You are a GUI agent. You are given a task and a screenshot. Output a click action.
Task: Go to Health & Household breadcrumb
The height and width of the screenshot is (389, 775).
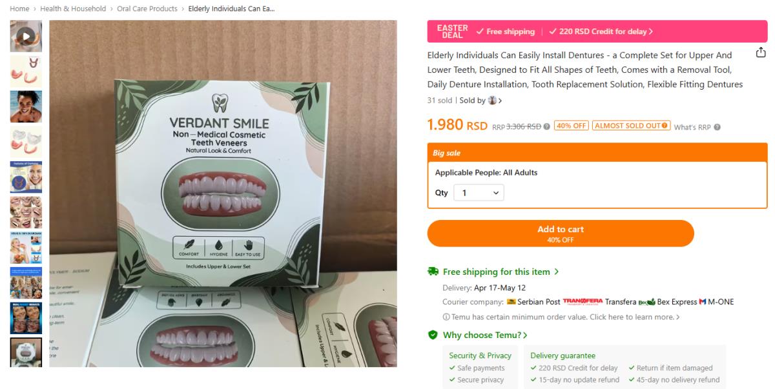point(73,9)
